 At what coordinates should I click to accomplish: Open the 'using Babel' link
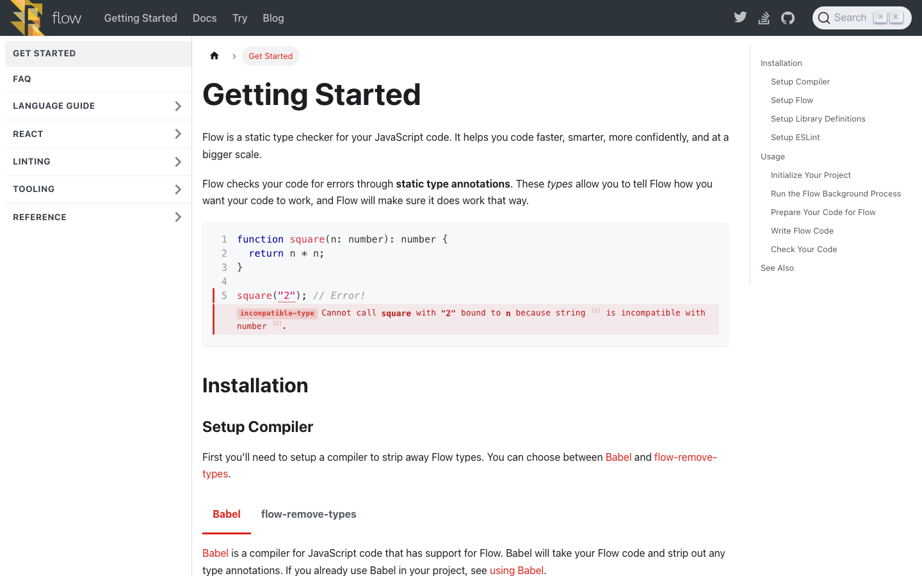517,570
